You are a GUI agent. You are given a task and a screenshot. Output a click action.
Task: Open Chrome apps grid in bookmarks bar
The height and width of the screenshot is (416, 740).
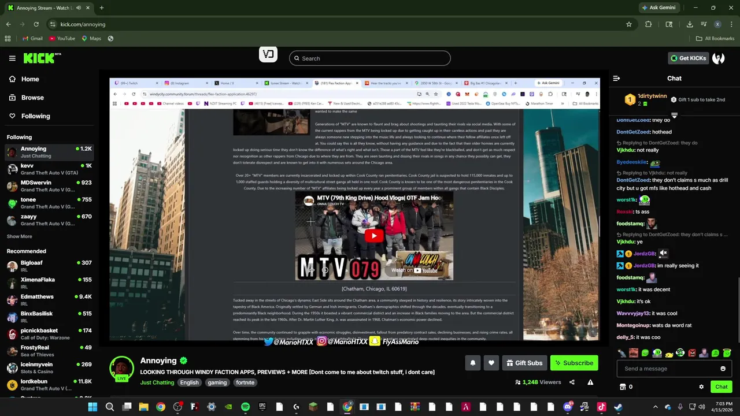click(8, 38)
